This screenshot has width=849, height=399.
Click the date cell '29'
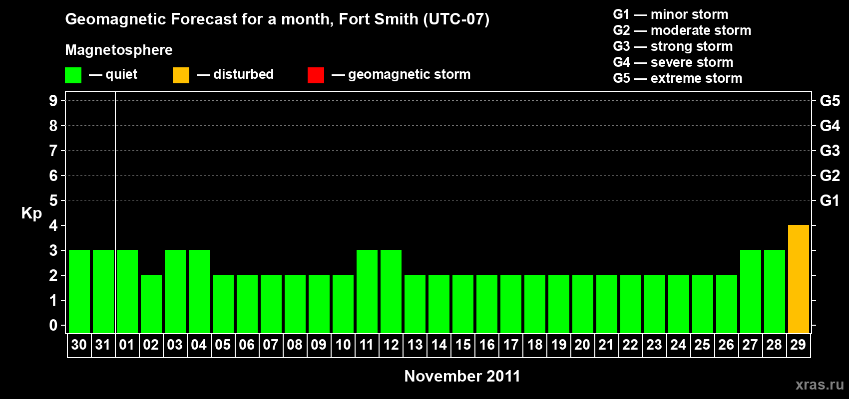tap(798, 345)
